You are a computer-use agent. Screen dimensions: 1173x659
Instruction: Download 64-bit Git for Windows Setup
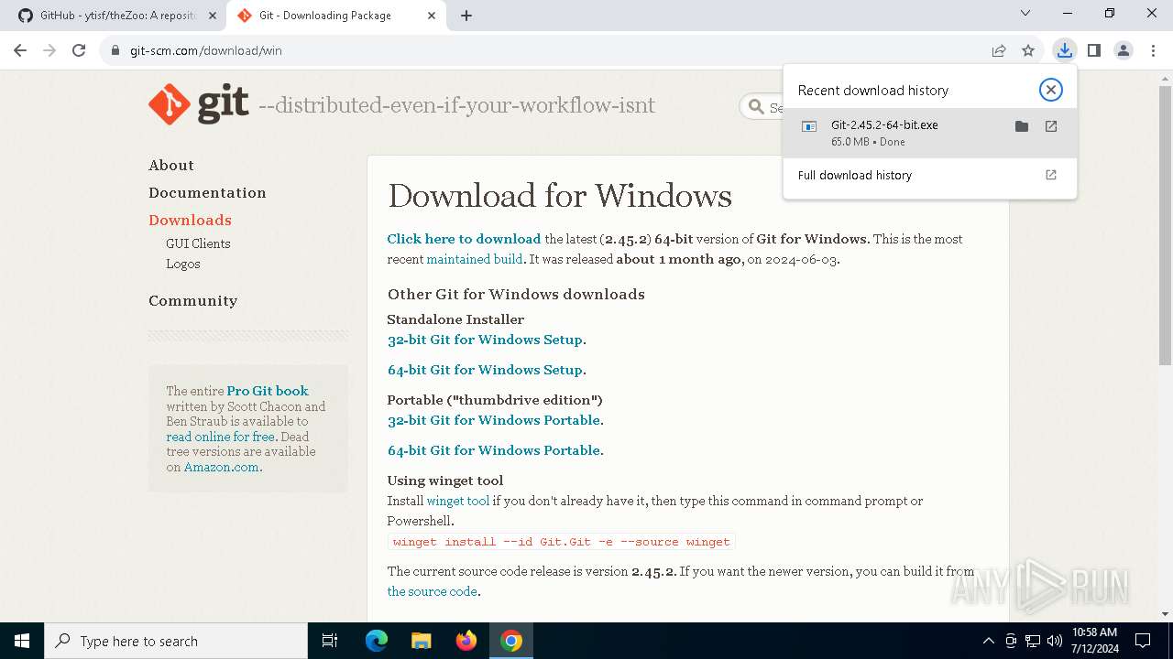tap(485, 370)
